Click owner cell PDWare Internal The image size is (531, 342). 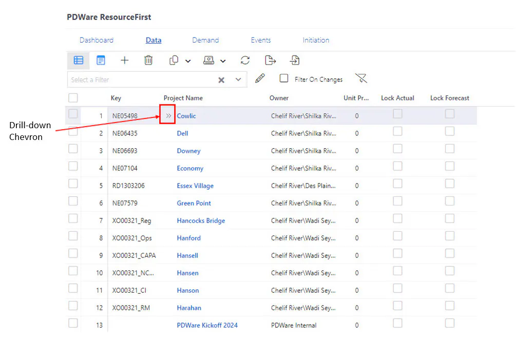294,325
